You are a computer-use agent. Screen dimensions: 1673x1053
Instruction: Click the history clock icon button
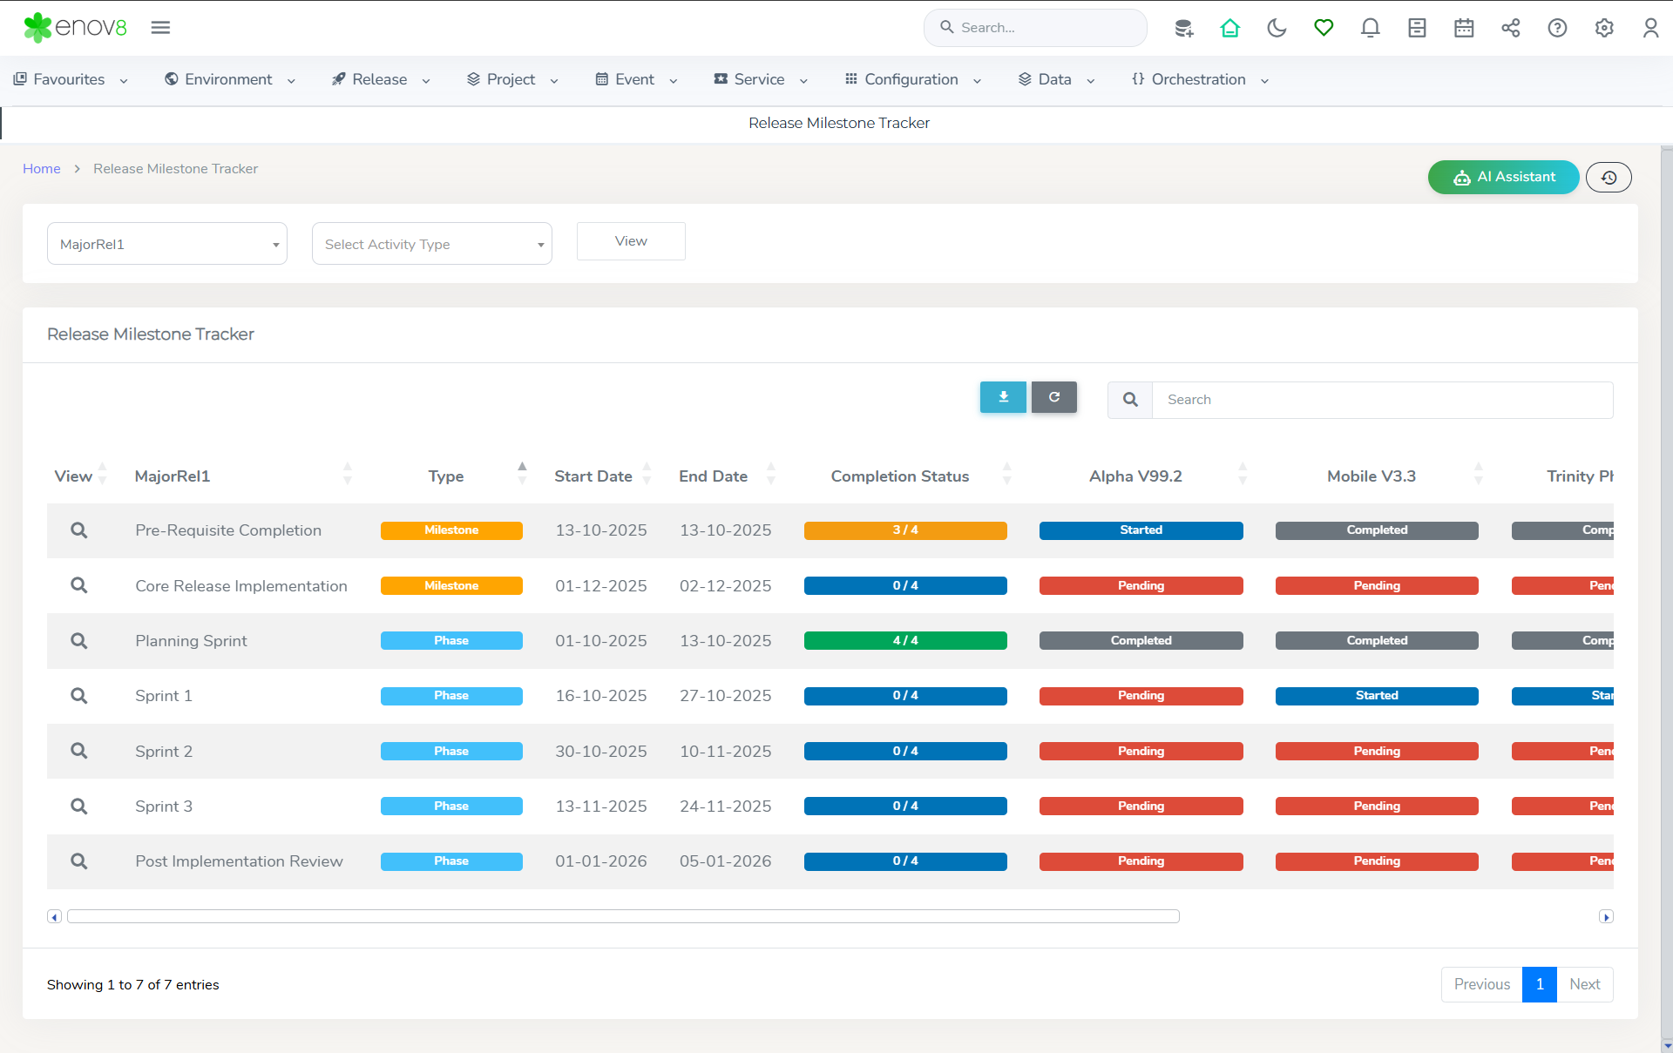point(1609,178)
